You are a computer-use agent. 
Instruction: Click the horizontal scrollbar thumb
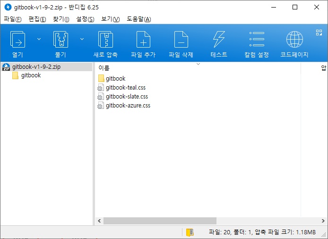click(x=160, y=221)
